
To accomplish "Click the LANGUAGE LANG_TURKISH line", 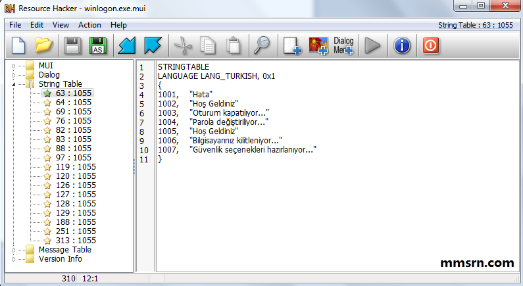I will (216, 76).
